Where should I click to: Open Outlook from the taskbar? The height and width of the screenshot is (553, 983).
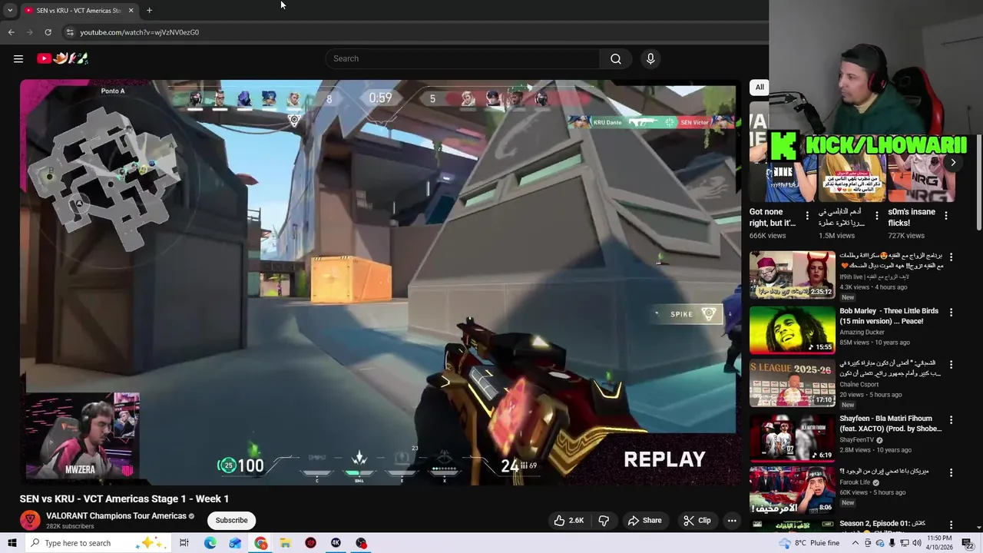click(x=235, y=543)
